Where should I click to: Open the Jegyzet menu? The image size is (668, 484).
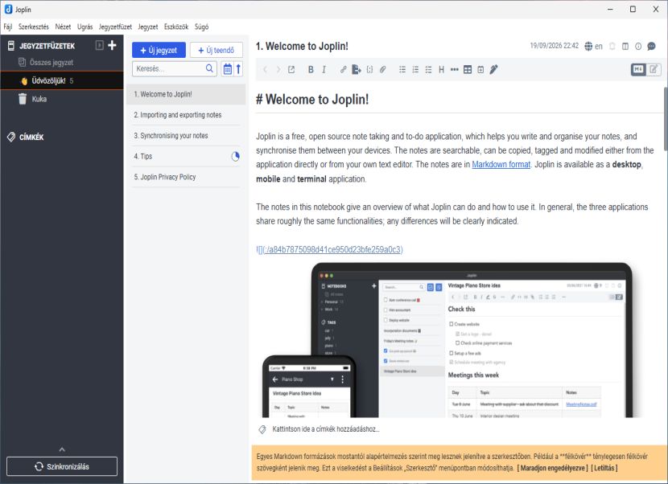click(x=148, y=27)
